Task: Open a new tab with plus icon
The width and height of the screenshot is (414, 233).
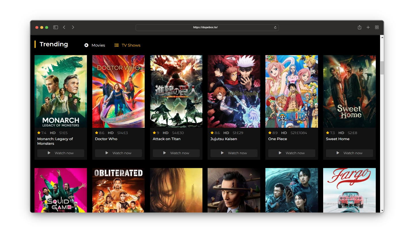Action: coord(368,27)
